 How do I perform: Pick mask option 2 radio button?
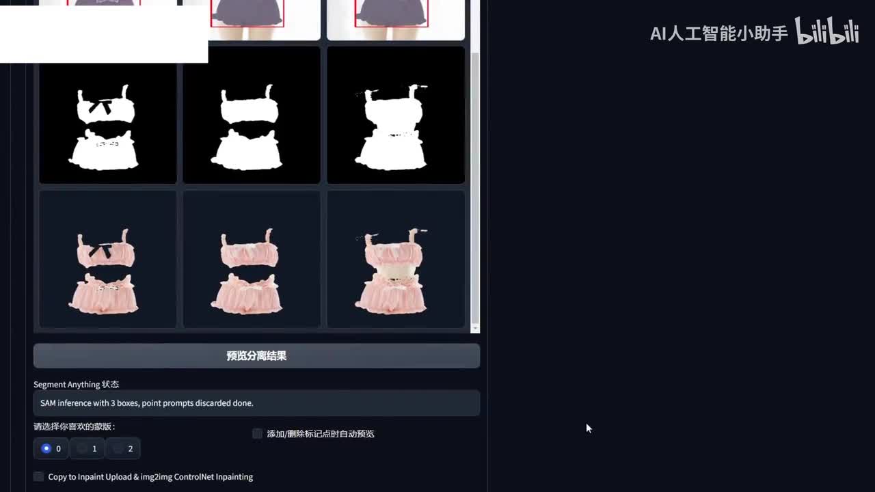[x=118, y=448]
